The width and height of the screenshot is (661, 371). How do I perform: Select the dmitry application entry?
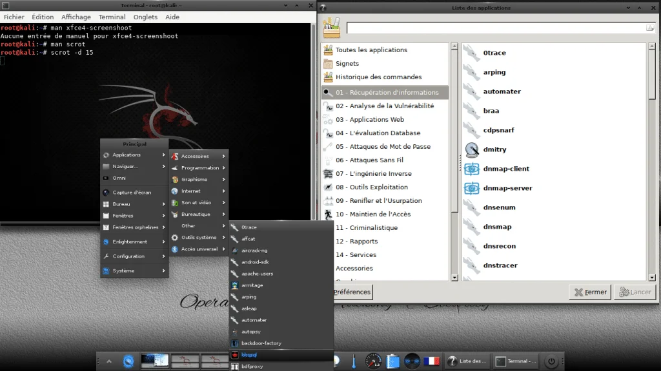tap(554, 149)
